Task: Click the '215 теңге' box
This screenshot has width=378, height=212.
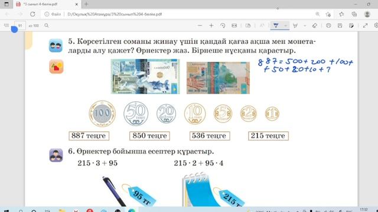Action: (x=268, y=136)
